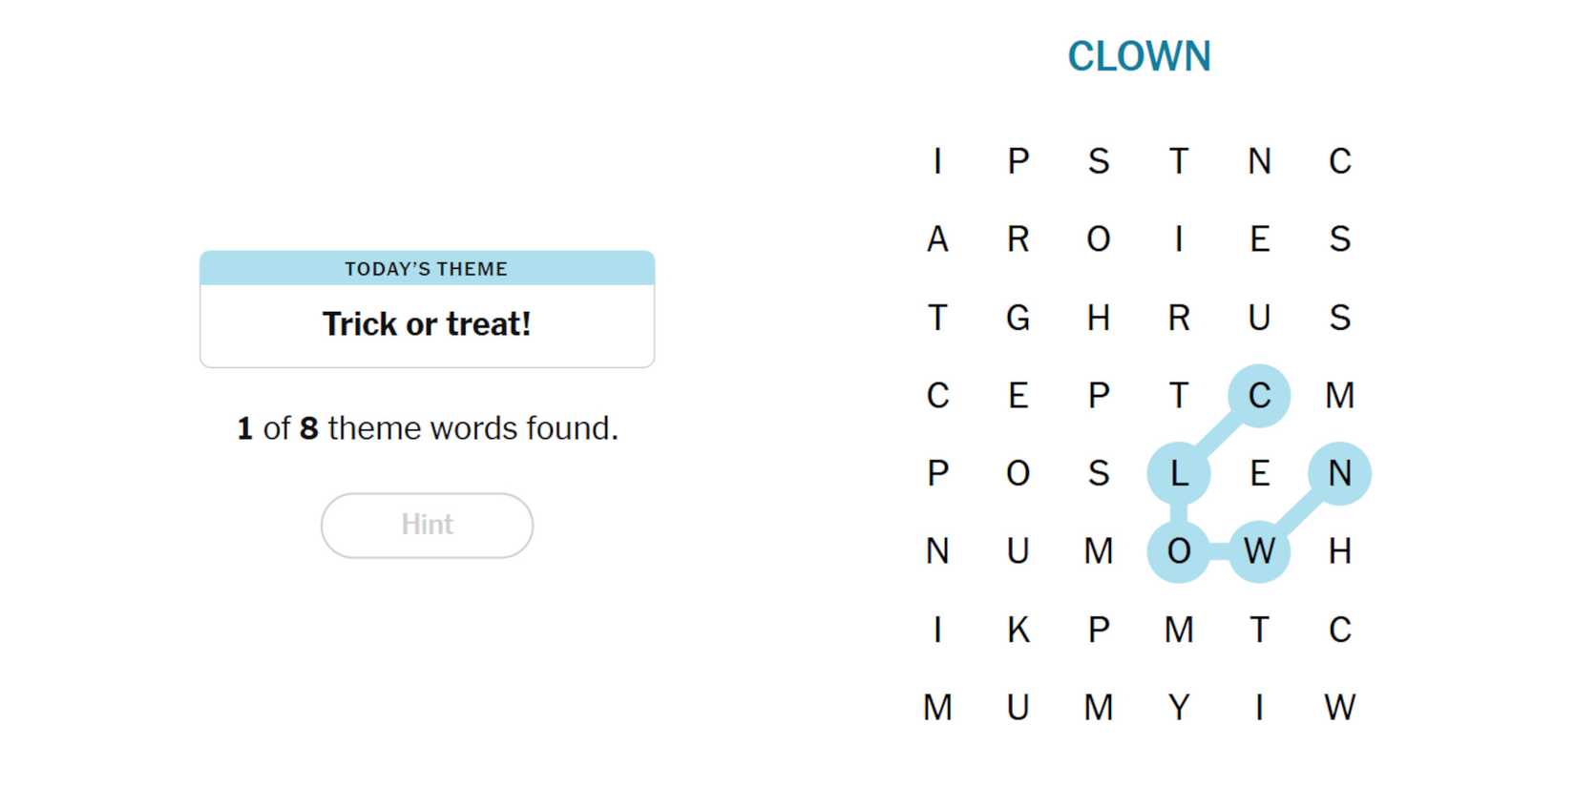Click the CLOWN word above the grid
This screenshot has height=787, width=1575.
click(1139, 56)
